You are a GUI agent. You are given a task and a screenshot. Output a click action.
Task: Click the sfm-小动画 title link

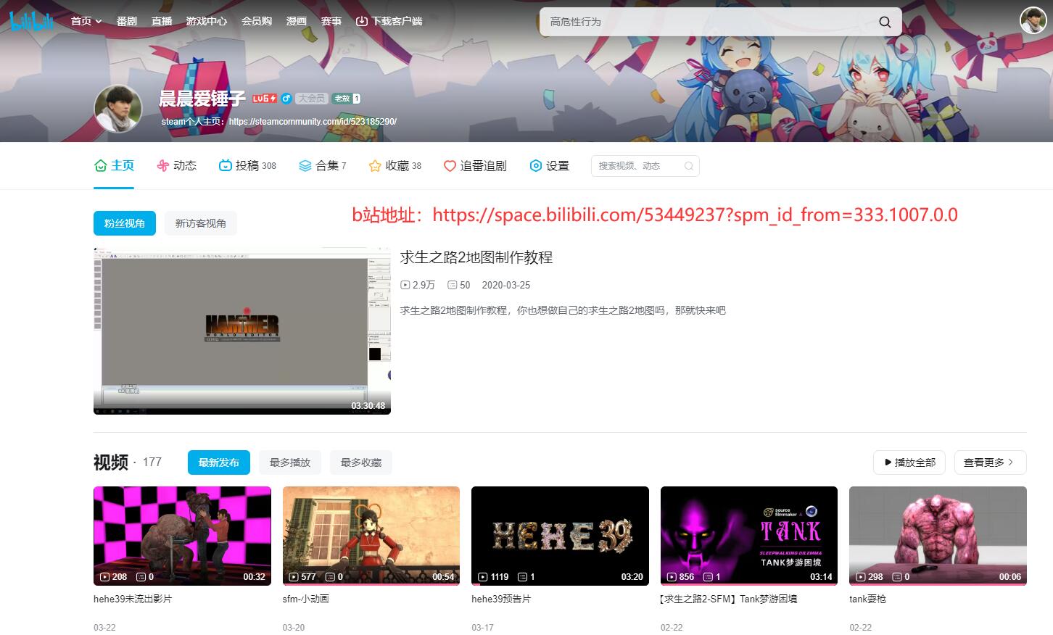tap(306, 599)
